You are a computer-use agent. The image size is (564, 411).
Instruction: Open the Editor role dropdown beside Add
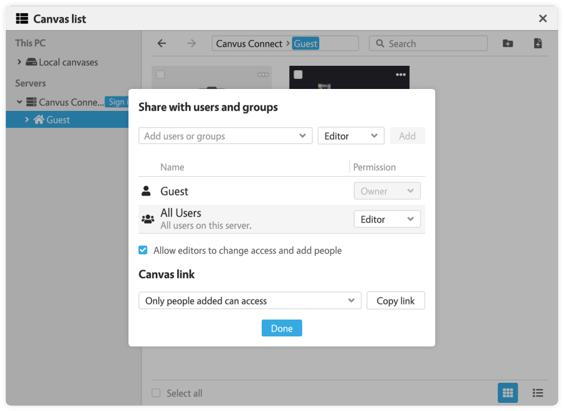[351, 136]
